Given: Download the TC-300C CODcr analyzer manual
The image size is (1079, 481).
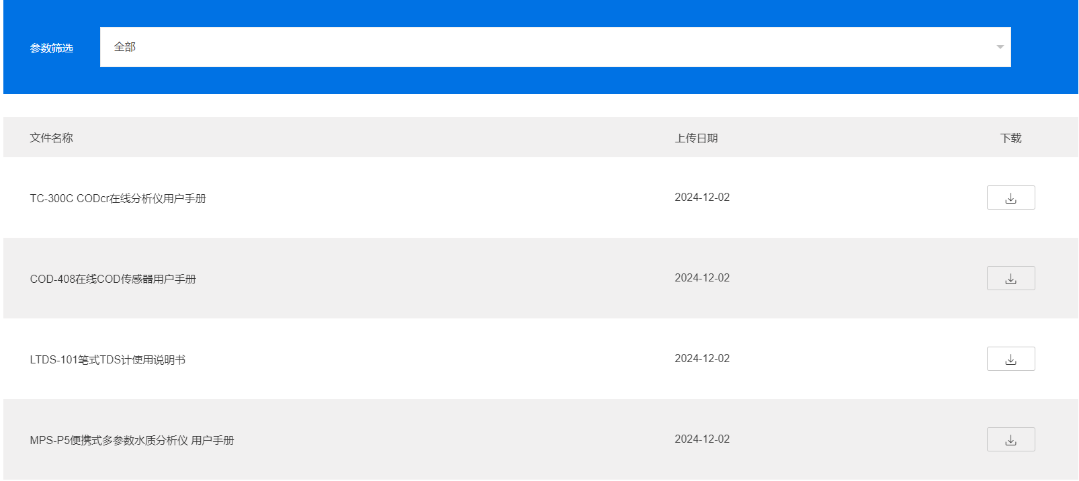Looking at the screenshot, I should tap(1010, 198).
